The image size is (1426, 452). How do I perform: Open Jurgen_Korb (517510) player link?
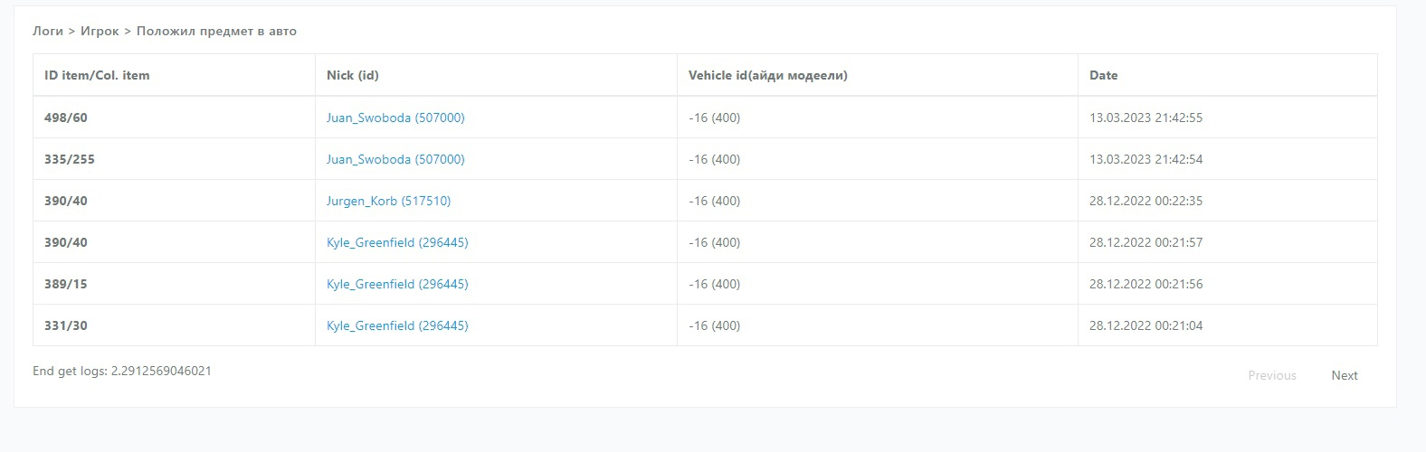click(388, 201)
